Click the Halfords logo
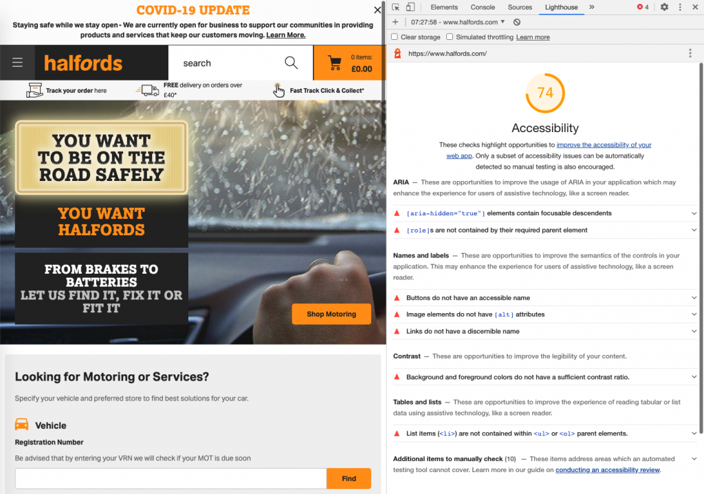Image resolution: width=704 pixels, height=494 pixels. tap(83, 63)
